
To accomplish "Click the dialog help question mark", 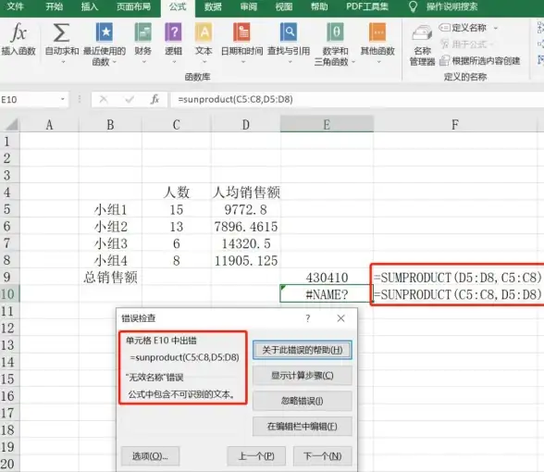I will [308, 318].
